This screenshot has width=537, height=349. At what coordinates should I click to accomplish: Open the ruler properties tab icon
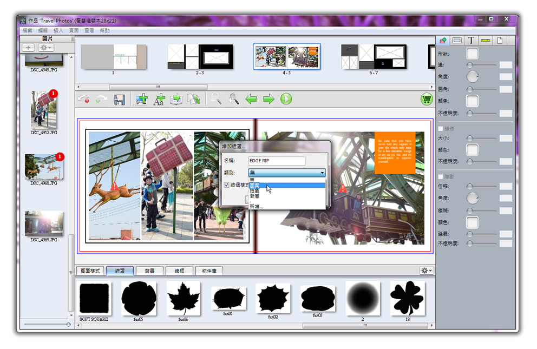485,41
